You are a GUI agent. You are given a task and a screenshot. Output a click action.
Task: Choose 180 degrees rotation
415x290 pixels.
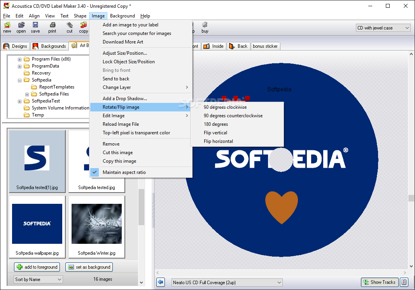coord(237,124)
